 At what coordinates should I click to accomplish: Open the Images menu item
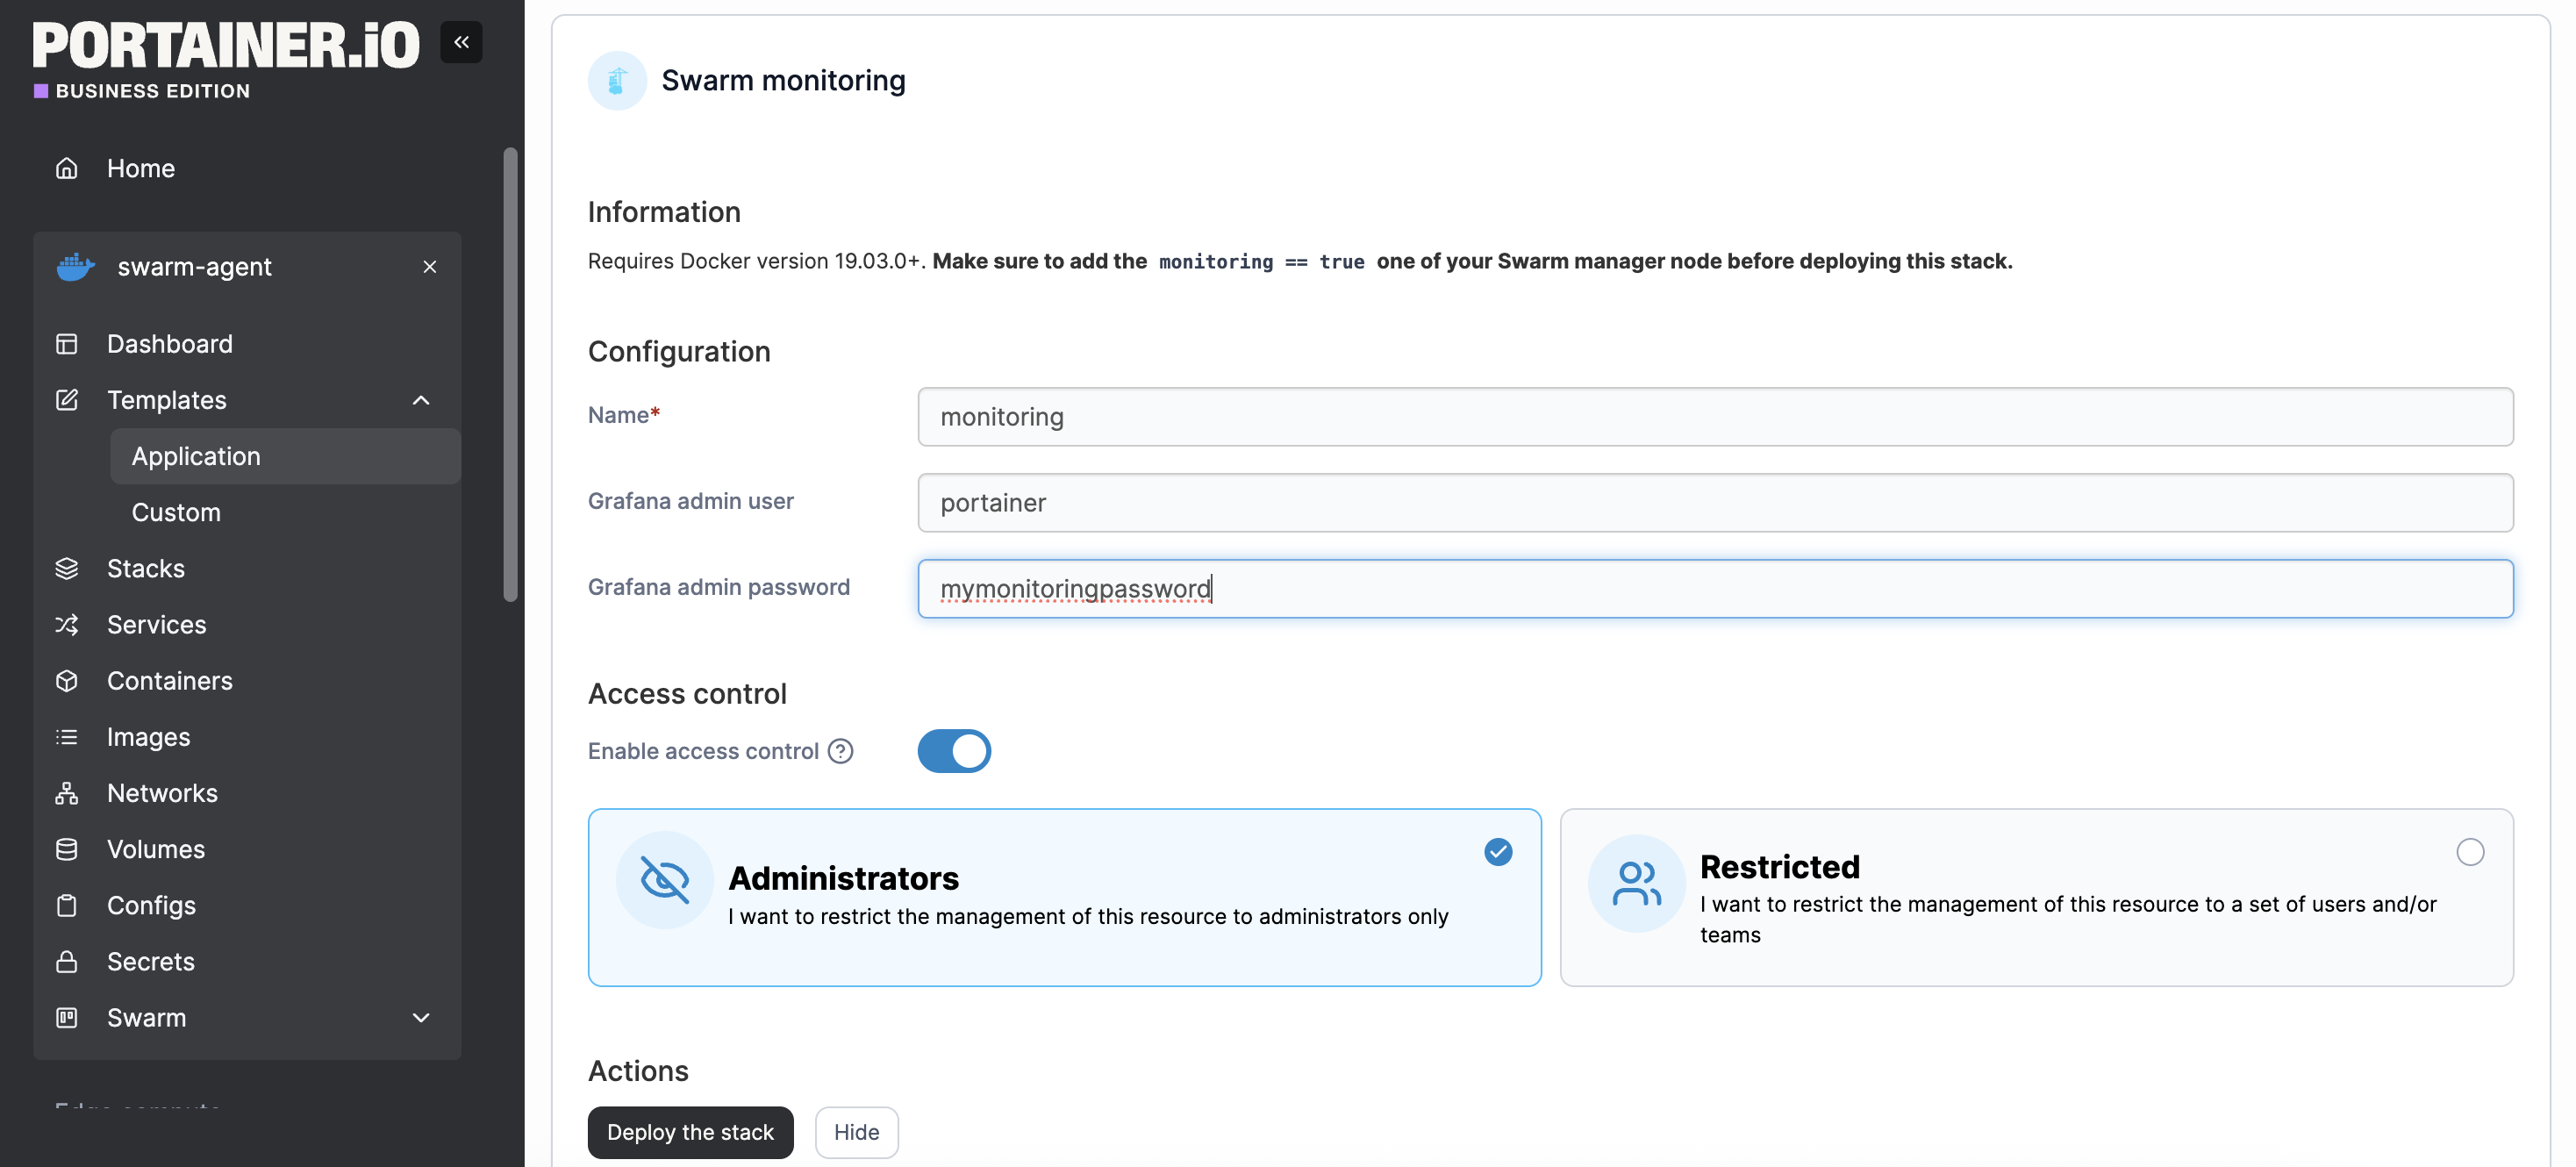148,737
